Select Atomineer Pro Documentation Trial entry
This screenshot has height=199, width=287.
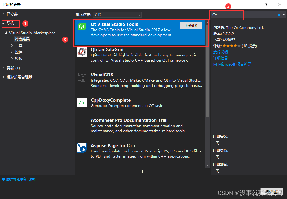(x=129, y=120)
